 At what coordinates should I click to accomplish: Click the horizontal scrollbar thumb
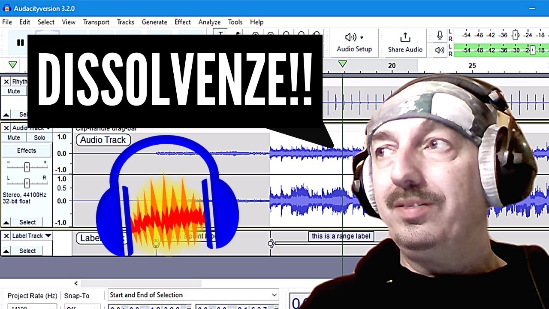141,283
